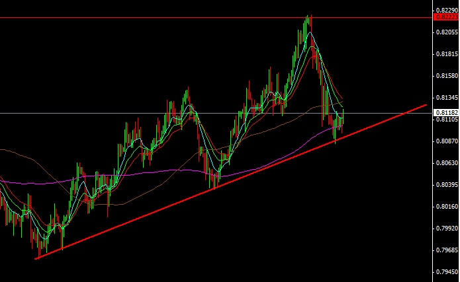Click the 0.80870 price scale label
This screenshot has height=282, width=460.
pos(447,141)
